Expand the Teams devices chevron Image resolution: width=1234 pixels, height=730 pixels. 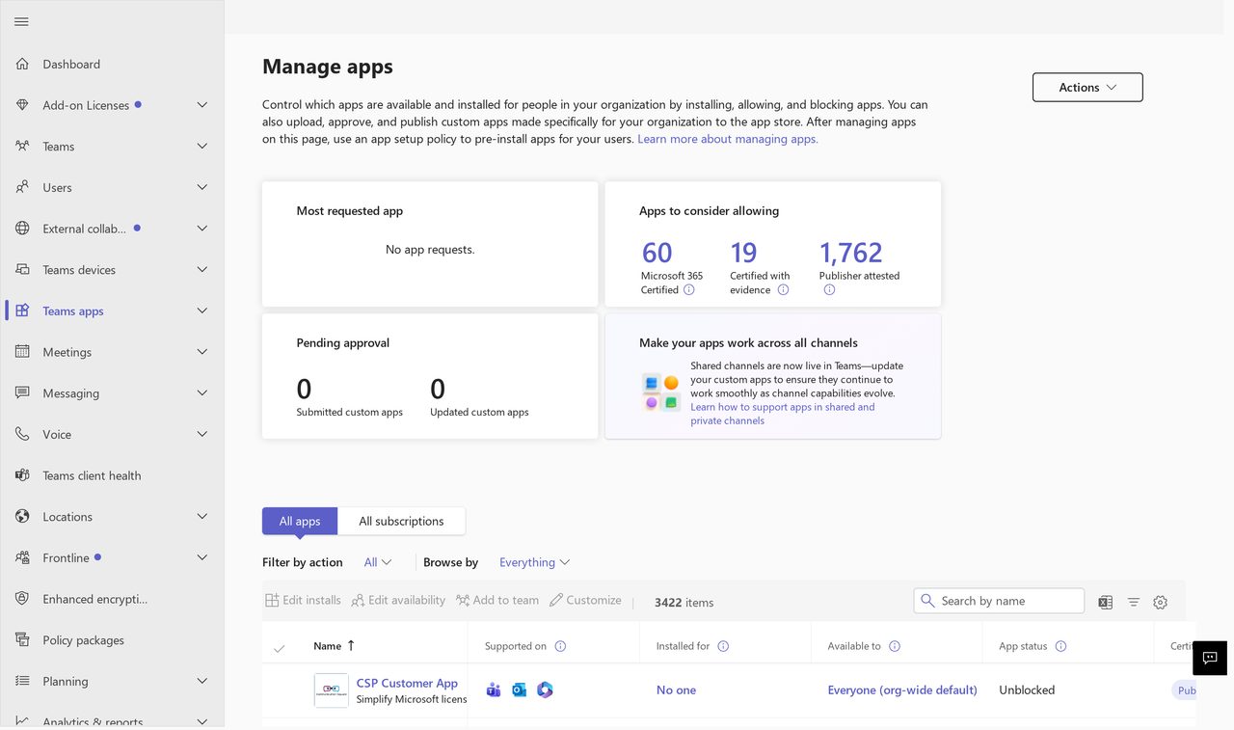pos(202,270)
